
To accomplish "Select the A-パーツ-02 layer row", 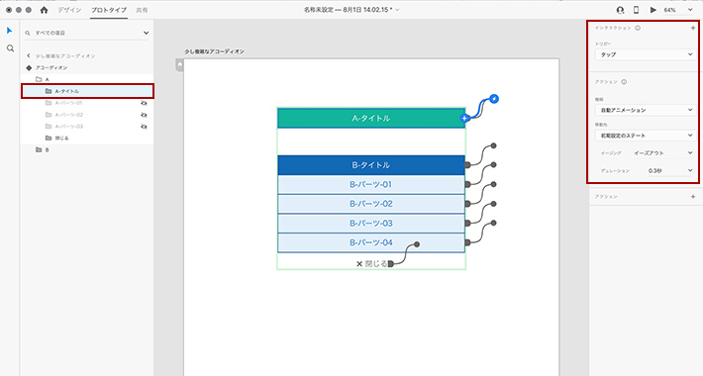I will click(x=87, y=115).
